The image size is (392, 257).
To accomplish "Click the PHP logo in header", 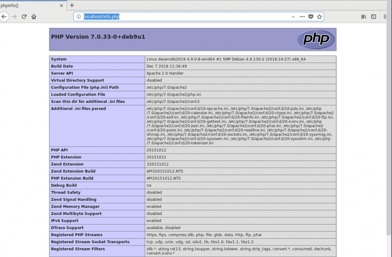I will click(x=316, y=39).
